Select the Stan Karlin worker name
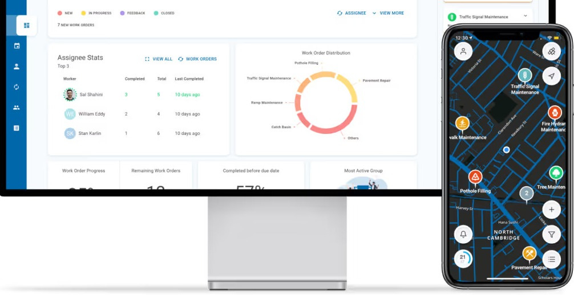574x295 pixels. pos(90,133)
